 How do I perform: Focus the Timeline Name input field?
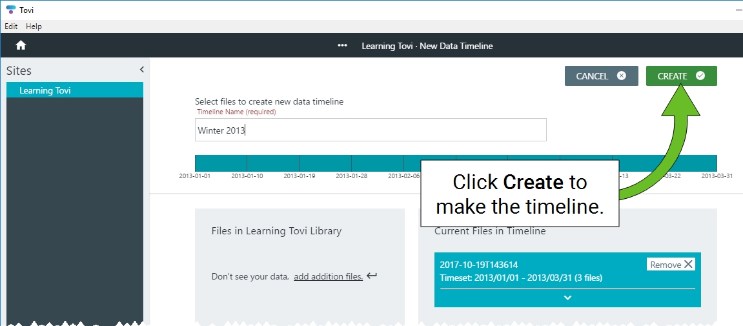point(371,130)
